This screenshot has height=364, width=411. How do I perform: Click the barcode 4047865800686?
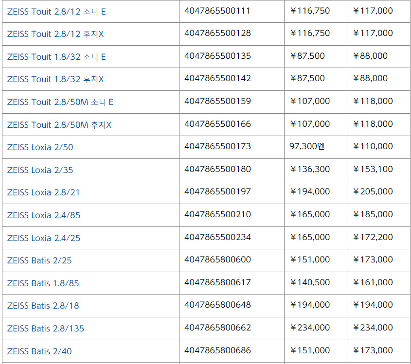[217, 350]
